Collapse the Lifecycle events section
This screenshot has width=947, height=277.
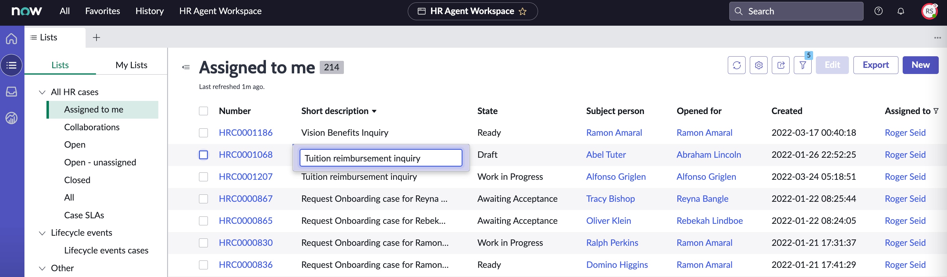point(42,233)
